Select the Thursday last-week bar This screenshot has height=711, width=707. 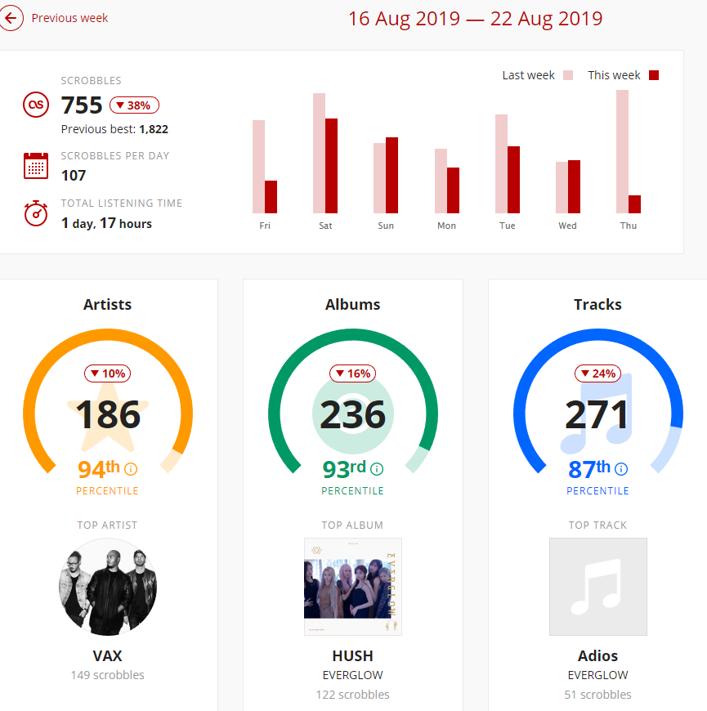pos(622,151)
